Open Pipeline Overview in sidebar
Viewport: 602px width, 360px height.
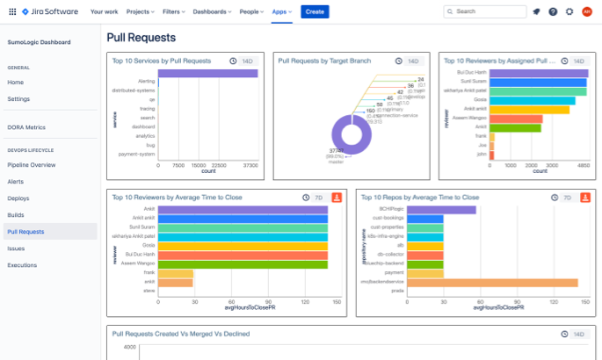(32, 165)
